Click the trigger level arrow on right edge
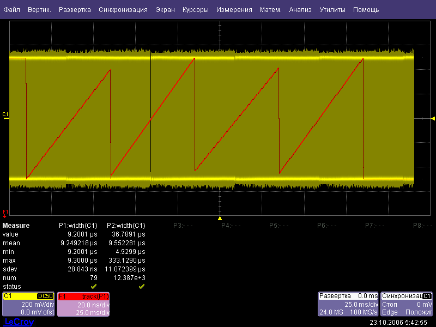The image size is (436, 327). (x=433, y=118)
